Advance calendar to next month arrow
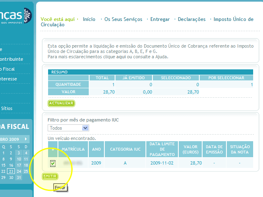The height and width of the screenshot is (197, 263). [26, 139]
